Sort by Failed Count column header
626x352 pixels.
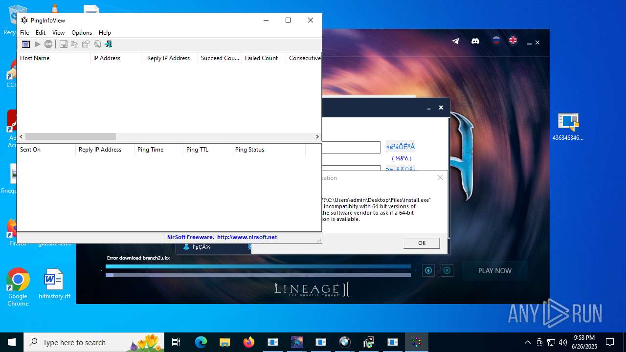click(264, 58)
